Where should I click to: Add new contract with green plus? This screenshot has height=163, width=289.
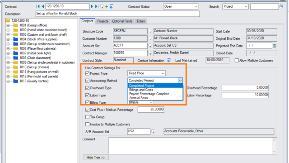pyautogui.click(x=107, y=6)
